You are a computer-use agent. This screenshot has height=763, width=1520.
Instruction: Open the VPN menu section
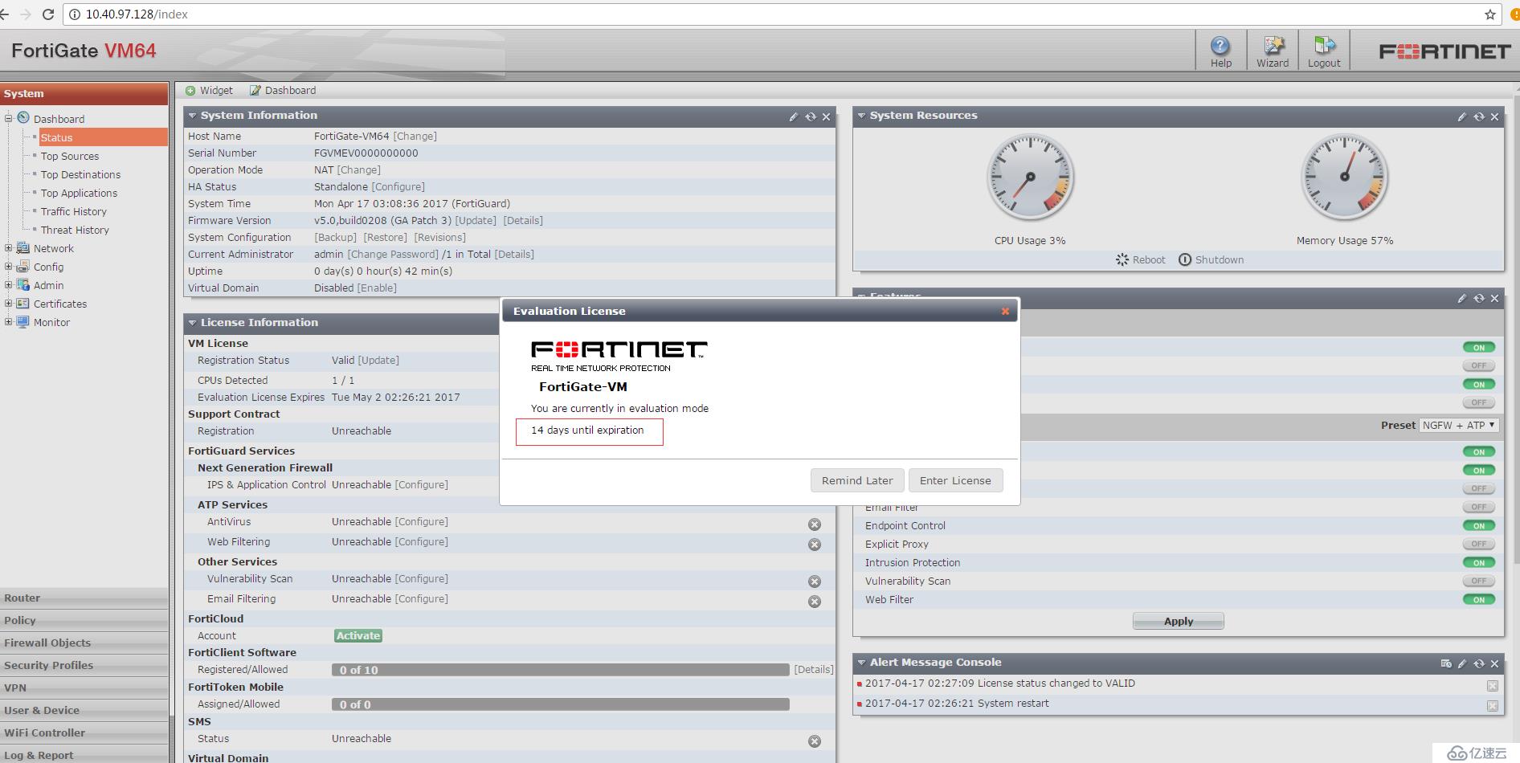pyautogui.click(x=84, y=688)
